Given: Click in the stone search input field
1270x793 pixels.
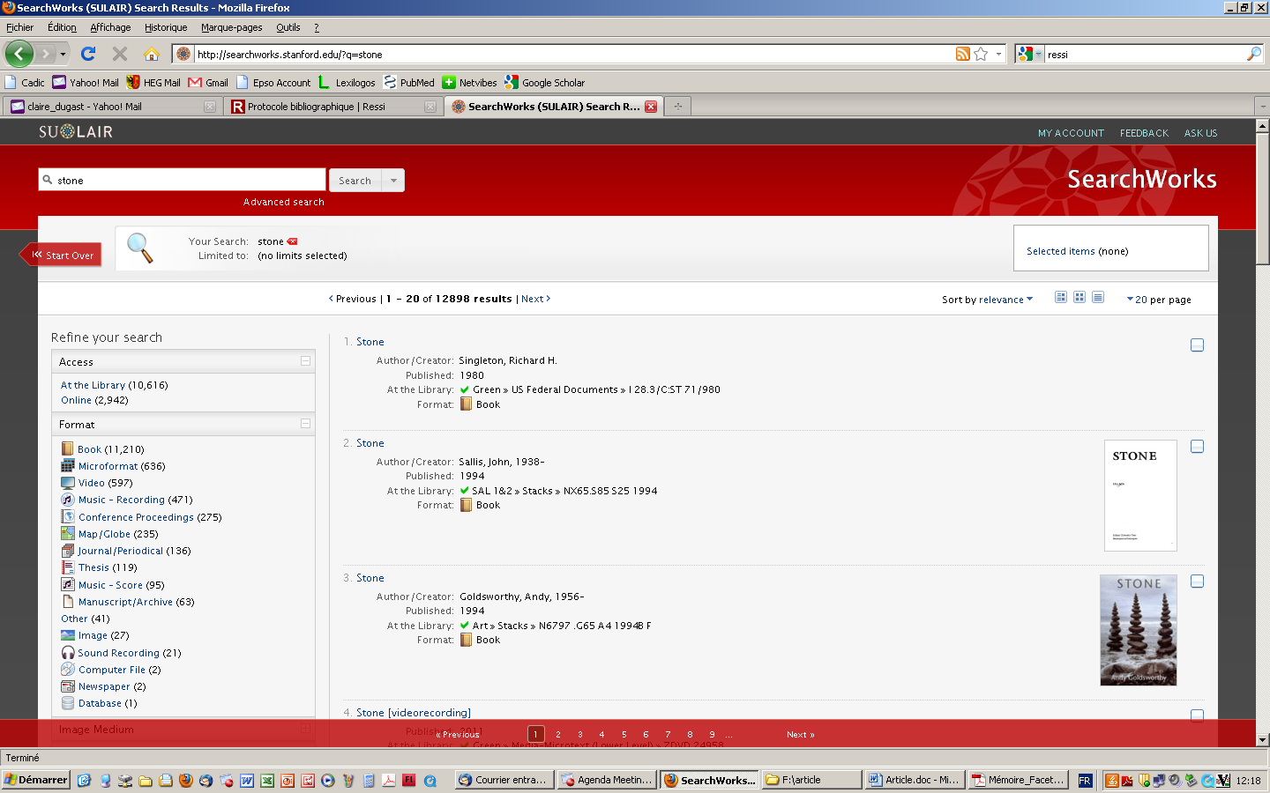Looking at the screenshot, I should tap(182, 180).
